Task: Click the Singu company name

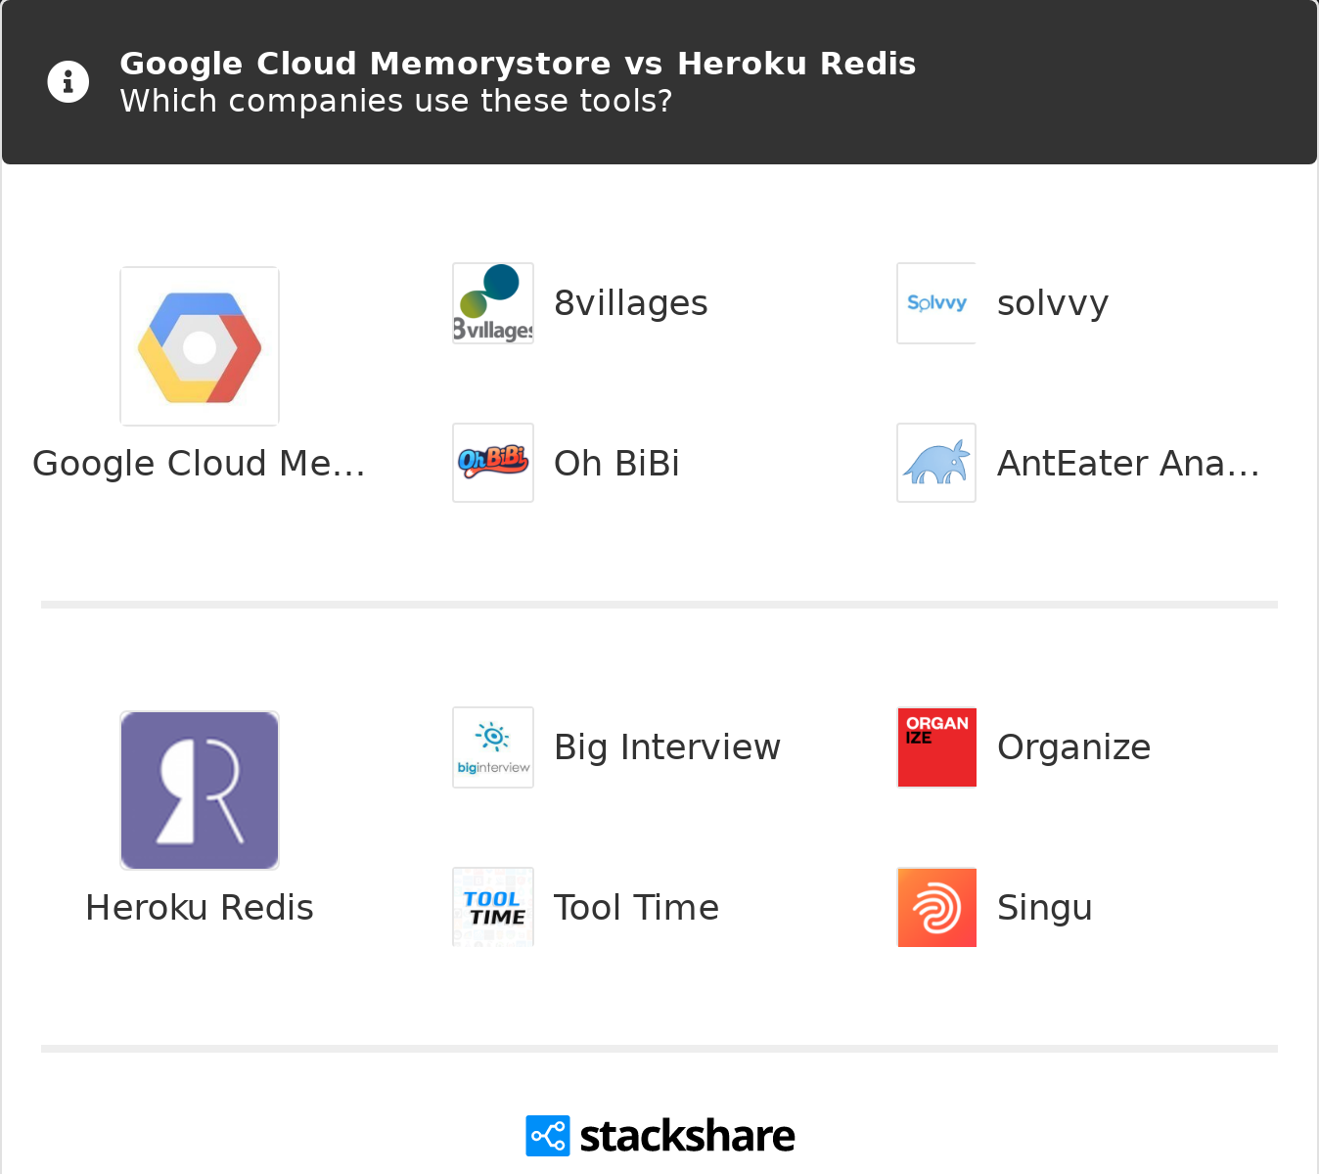Action: tap(1044, 907)
